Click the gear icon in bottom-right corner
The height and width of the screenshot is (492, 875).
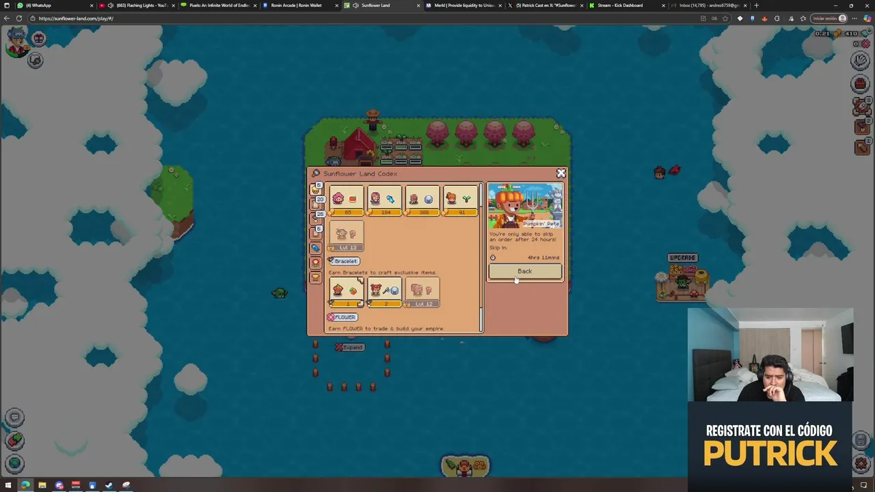point(861,463)
